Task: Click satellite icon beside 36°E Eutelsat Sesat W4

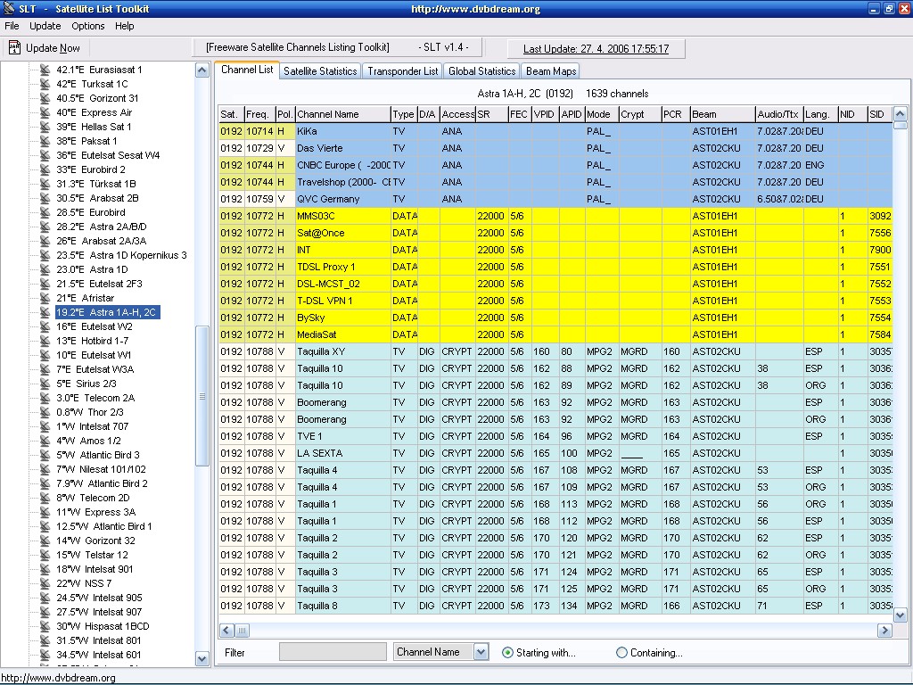Action: 45,155
